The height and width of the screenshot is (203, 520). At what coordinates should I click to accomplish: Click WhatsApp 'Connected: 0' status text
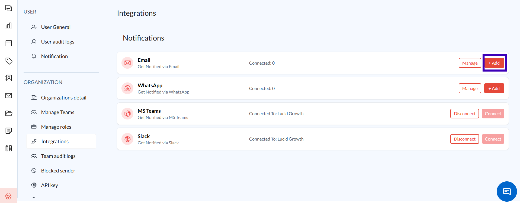(262, 88)
